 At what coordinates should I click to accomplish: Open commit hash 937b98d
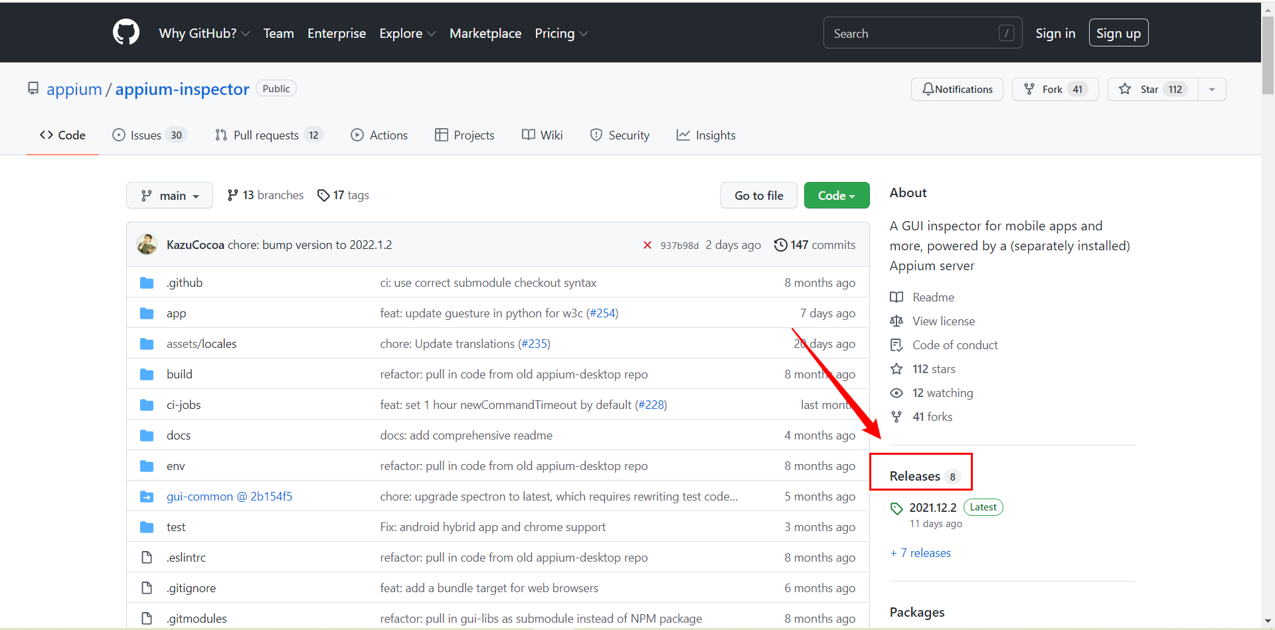tap(679, 246)
